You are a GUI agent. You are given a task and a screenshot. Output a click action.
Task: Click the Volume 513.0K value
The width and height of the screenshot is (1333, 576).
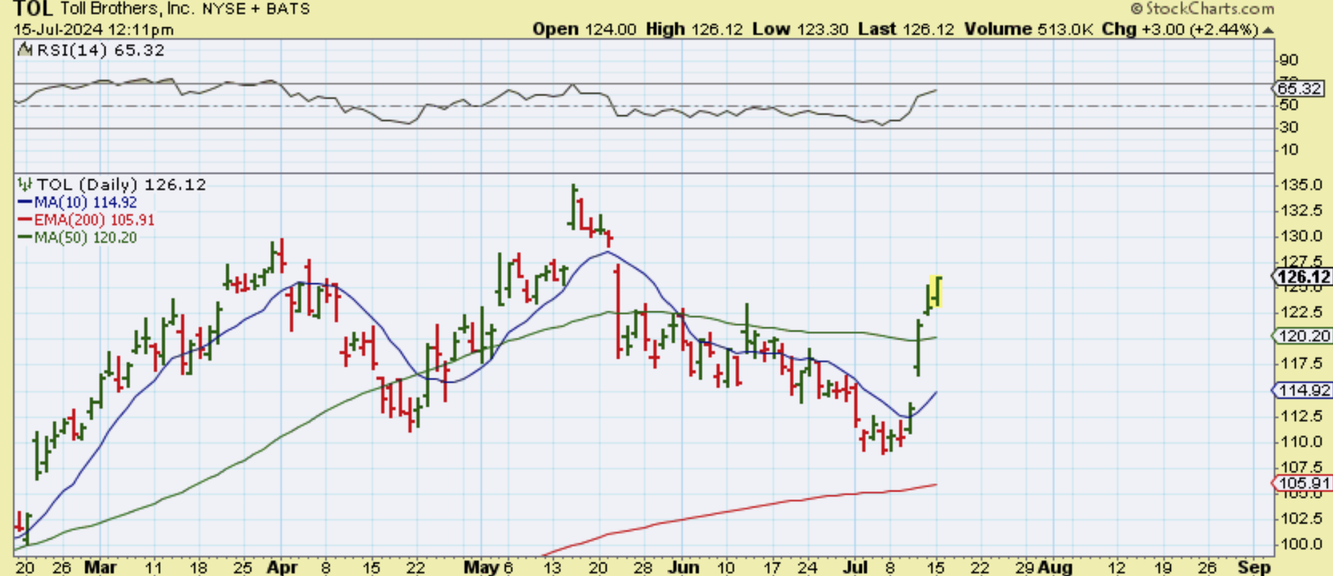pos(1028,29)
